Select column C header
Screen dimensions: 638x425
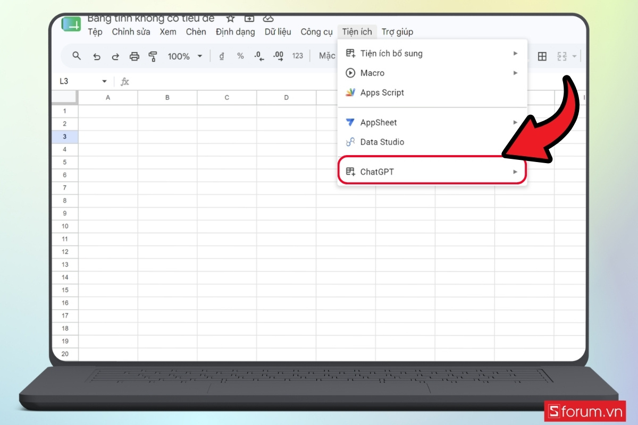pyautogui.click(x=227, y=97)
